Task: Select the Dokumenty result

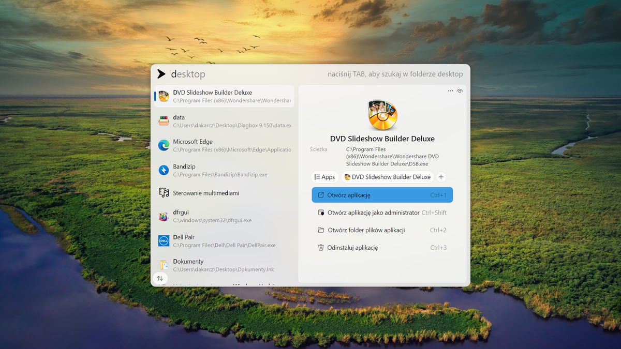Action: (224, 265)
